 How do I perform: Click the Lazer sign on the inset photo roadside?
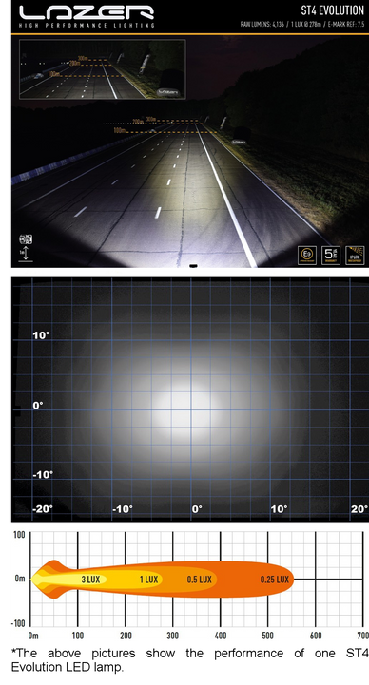168,92
